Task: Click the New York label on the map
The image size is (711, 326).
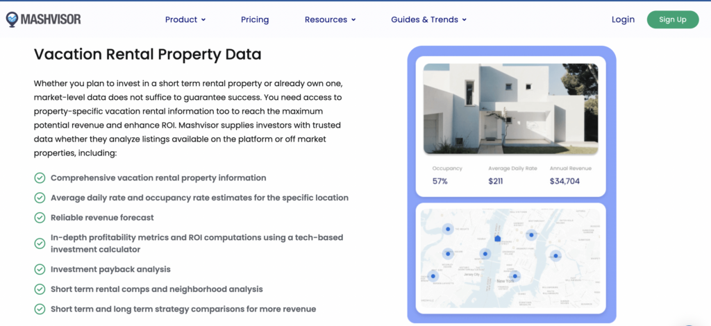Action: (505, 281)
